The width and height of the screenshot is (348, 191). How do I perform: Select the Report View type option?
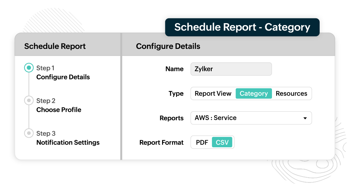[213, 94]
